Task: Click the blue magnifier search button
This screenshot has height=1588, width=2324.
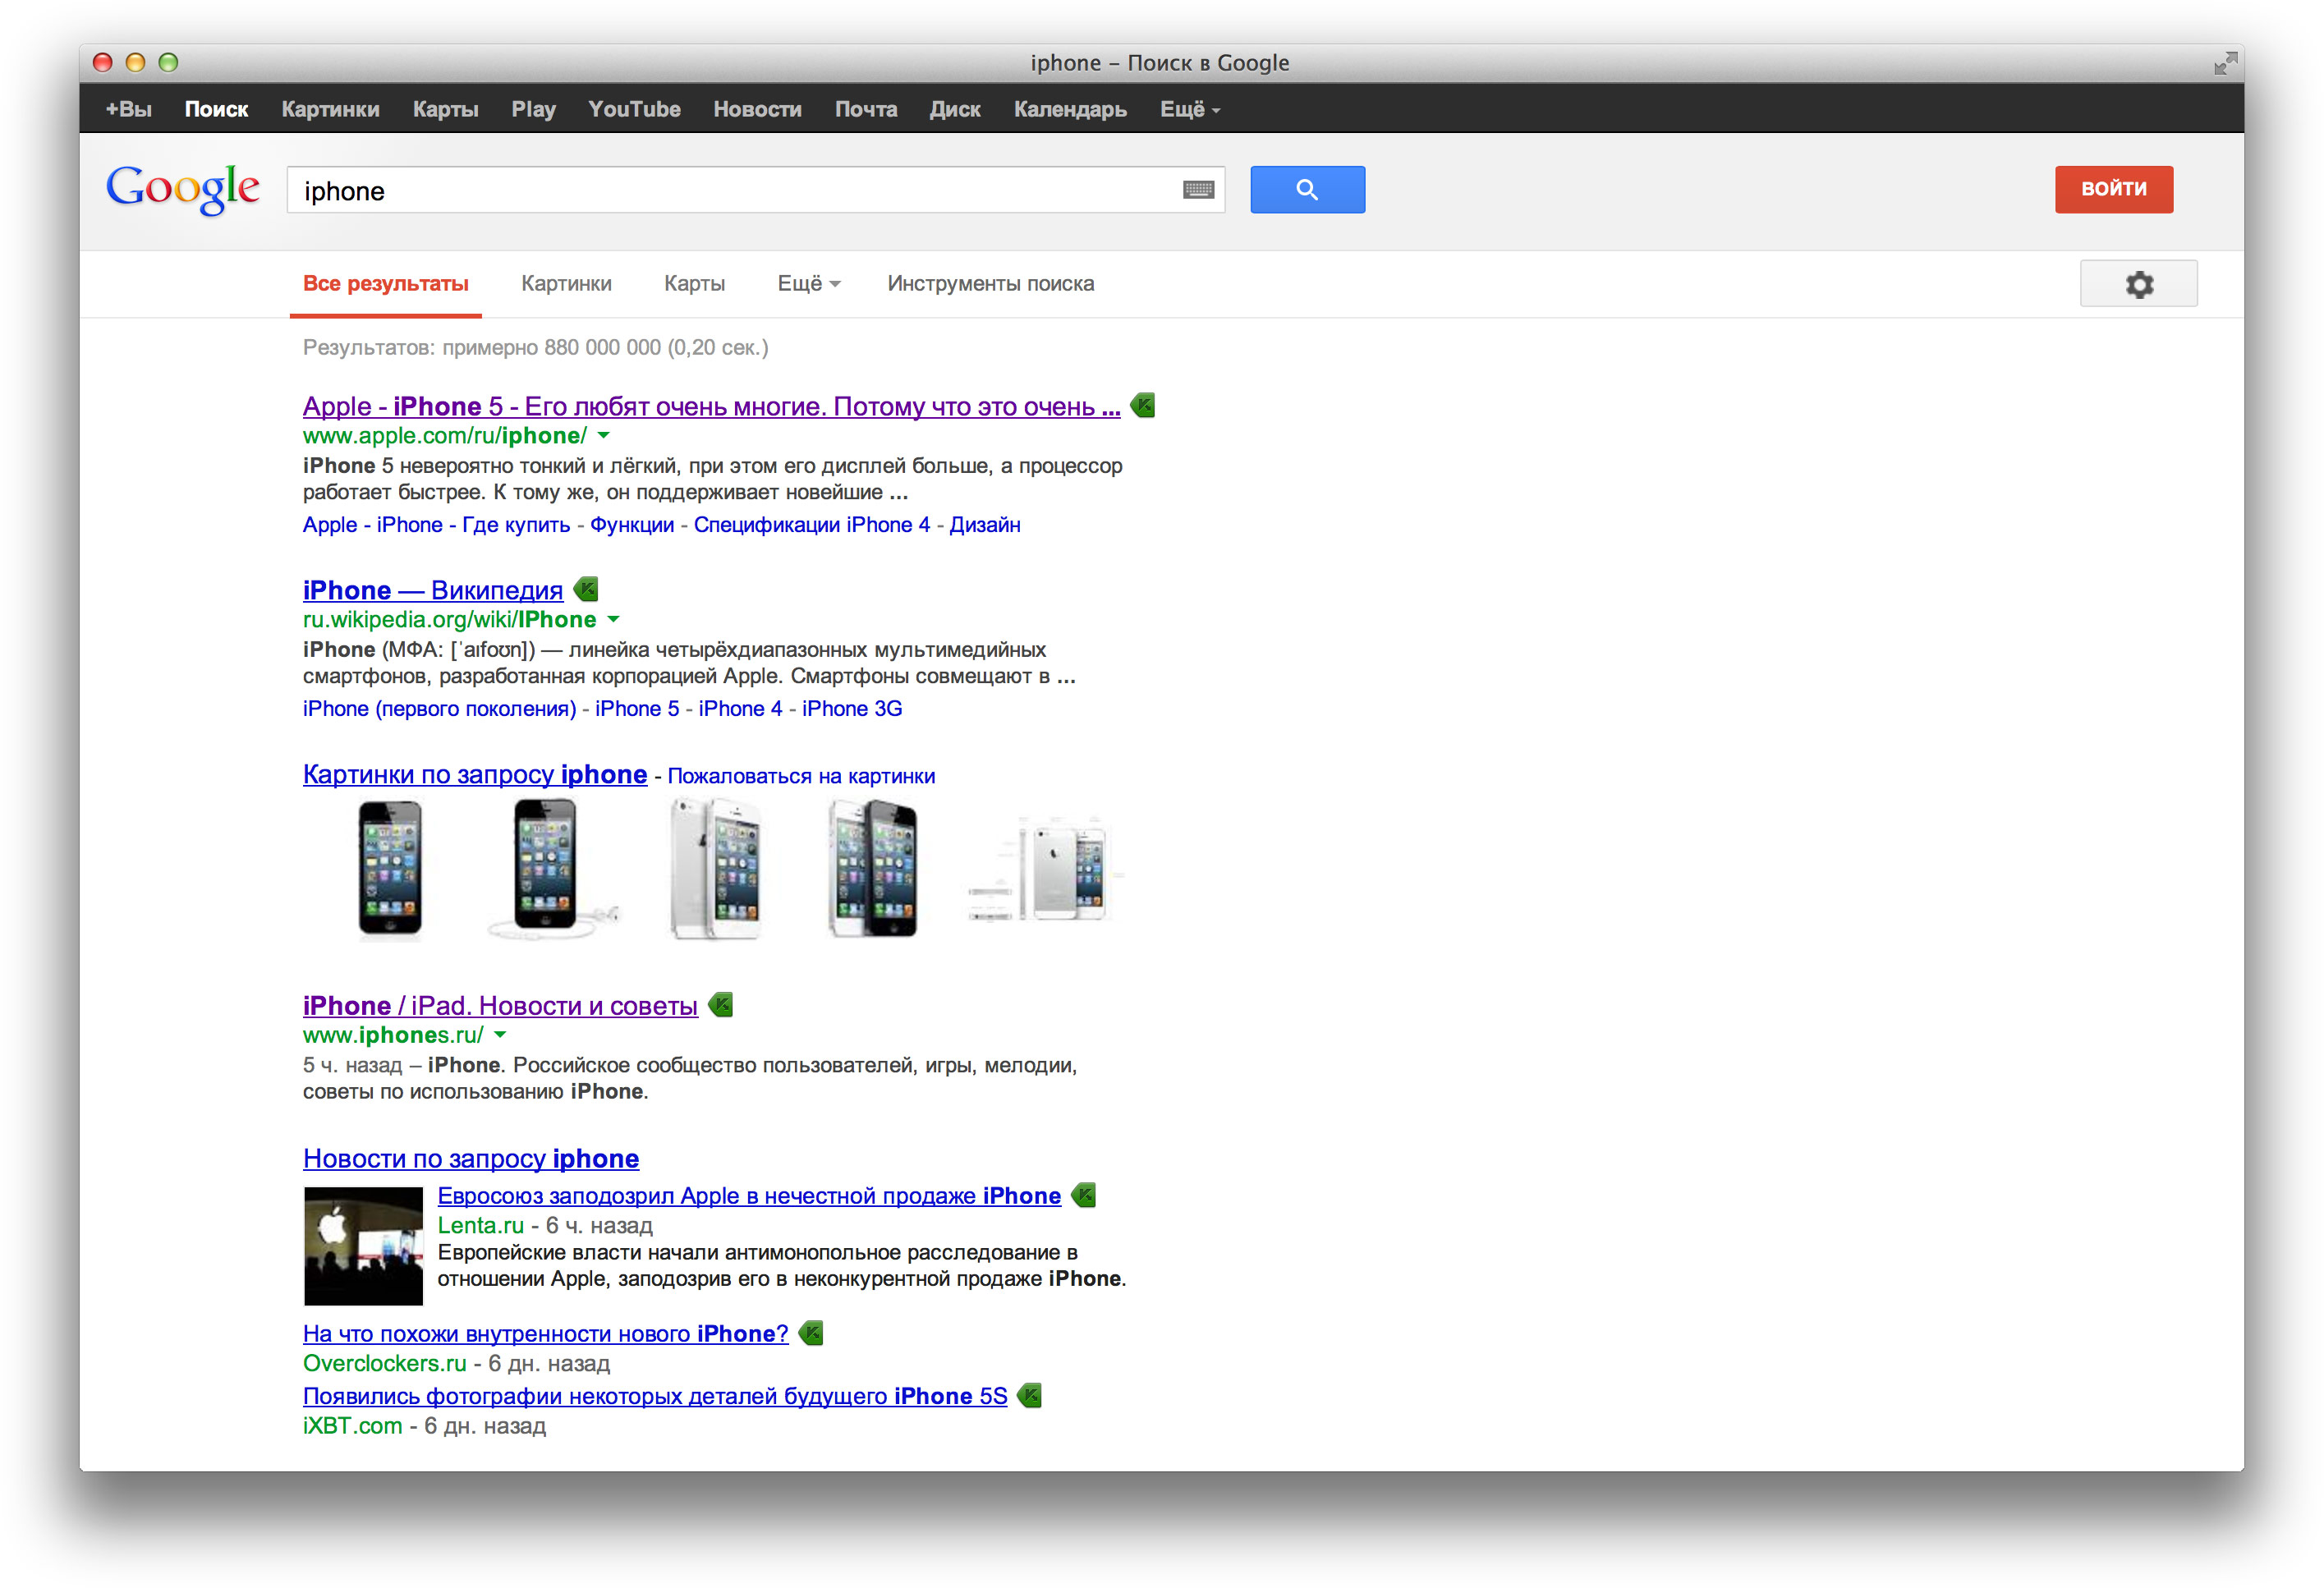Action: coord(1307,189)
